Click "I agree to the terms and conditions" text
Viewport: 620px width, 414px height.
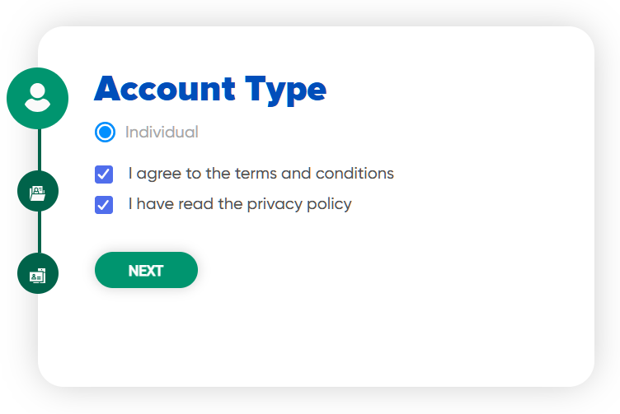[x=261, y=174]
